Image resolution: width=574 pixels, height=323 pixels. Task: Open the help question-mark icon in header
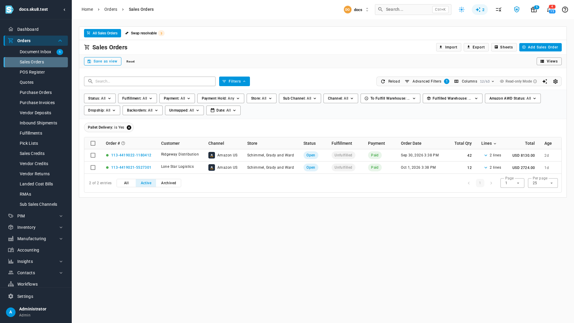565,10
